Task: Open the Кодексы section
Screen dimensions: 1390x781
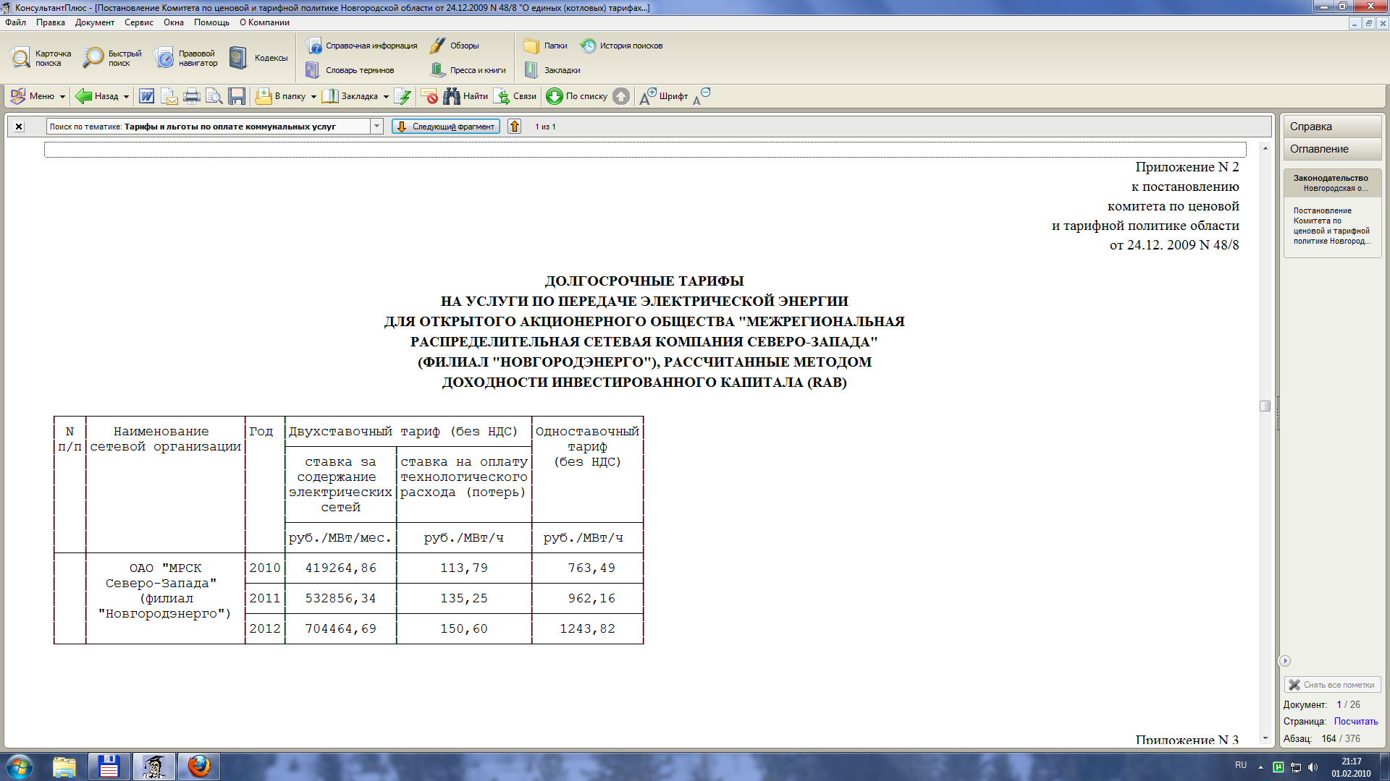Action: [x=258, y=58]
